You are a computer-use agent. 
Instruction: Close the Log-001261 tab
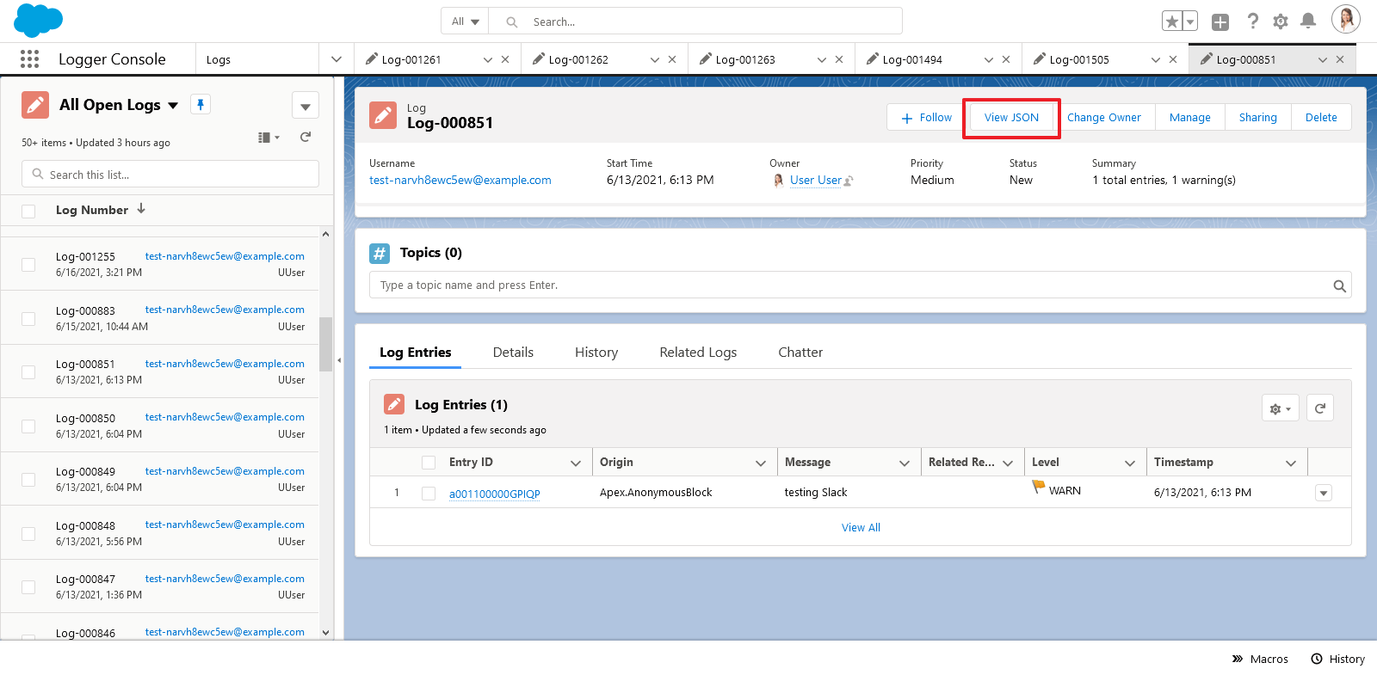point(505,59)
